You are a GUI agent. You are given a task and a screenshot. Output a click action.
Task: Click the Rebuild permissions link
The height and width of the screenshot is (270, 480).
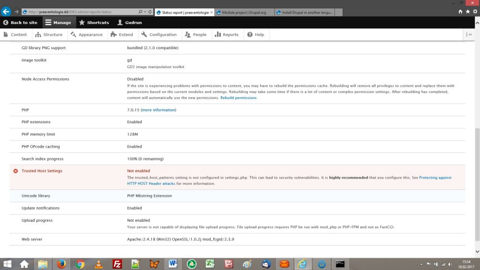click(x=239, y=98)
